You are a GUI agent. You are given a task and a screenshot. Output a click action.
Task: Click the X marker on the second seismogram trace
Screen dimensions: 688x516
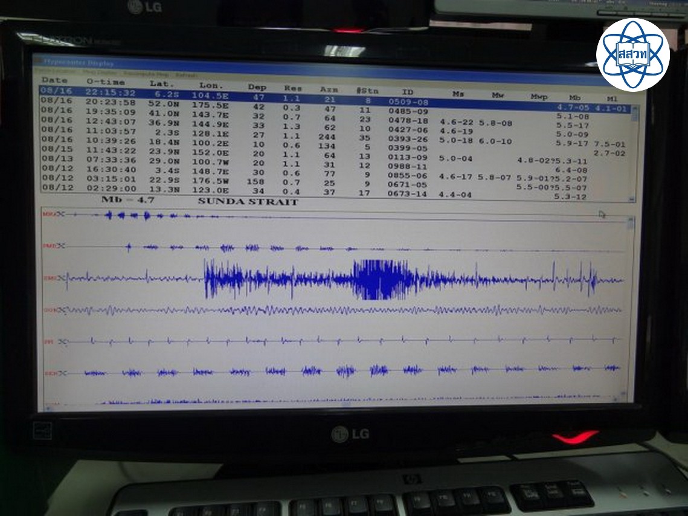point(60,246)
